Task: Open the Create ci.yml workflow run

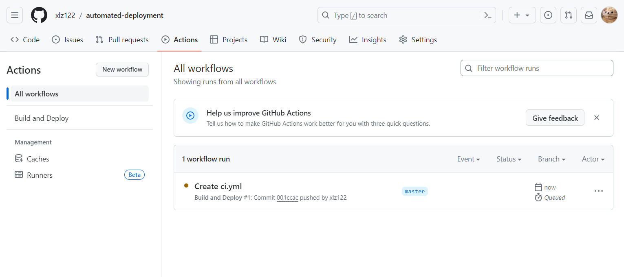Action: 218,186
